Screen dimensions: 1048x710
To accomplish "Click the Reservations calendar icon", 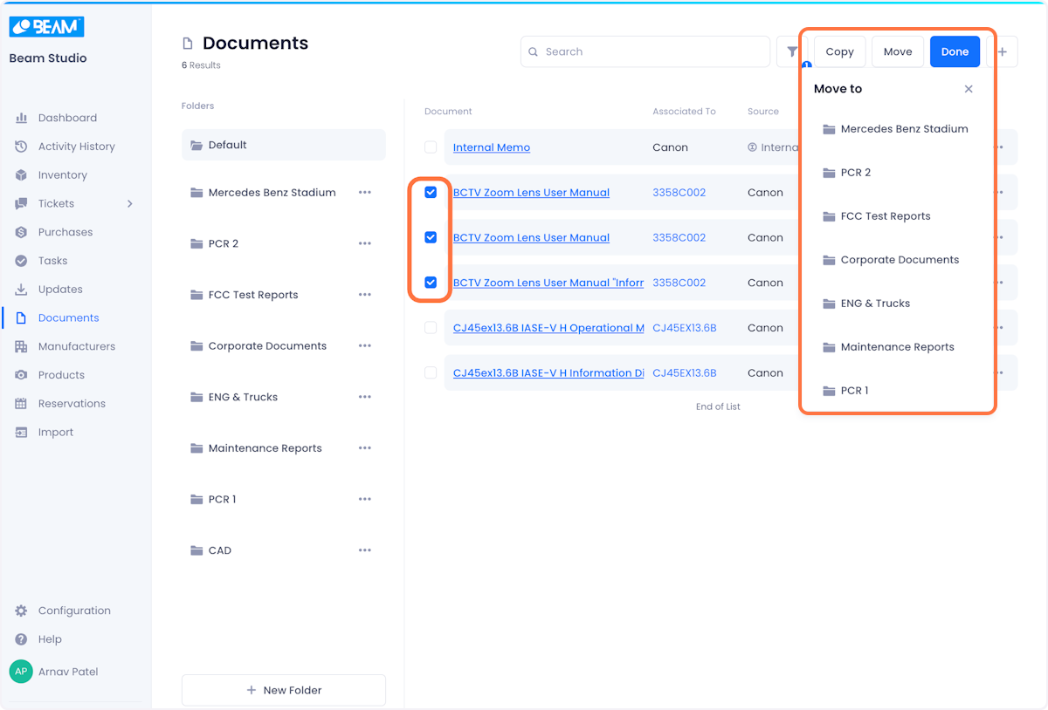I will point(21,404).
